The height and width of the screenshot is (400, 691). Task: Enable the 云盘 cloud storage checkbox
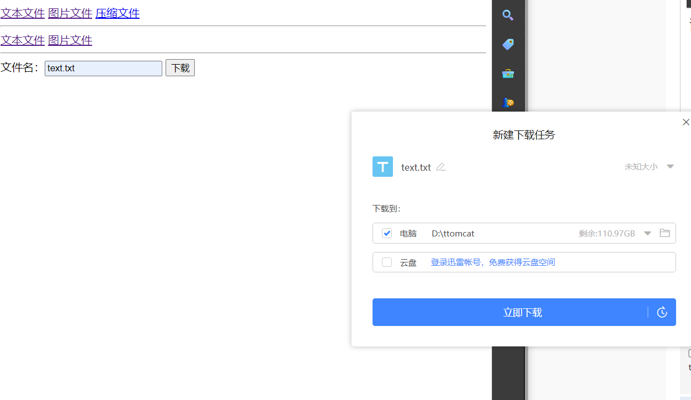pos(387,262)
